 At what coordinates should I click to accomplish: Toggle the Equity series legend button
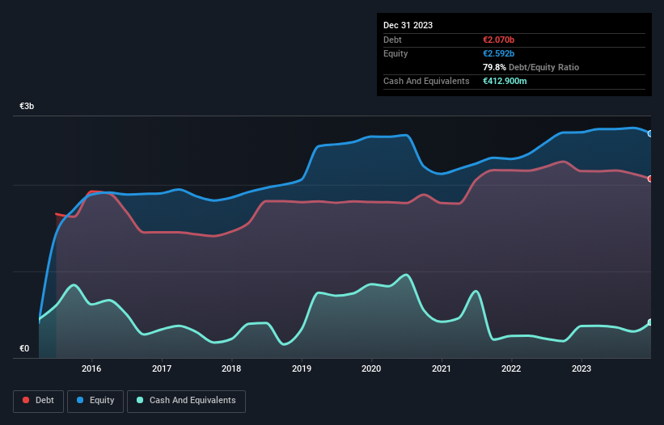tap(95, 401)
